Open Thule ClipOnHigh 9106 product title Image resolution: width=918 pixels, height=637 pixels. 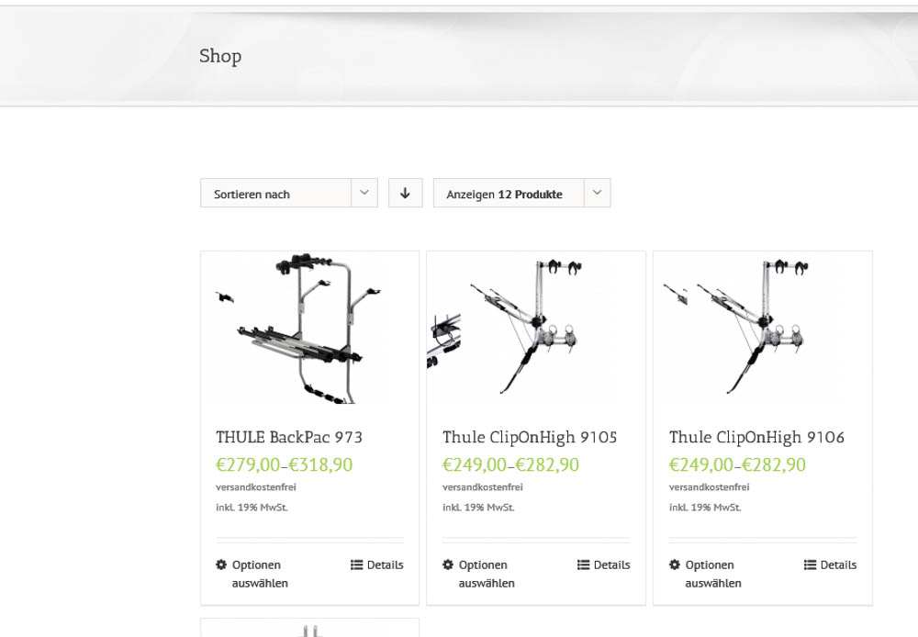coord(756,437)
